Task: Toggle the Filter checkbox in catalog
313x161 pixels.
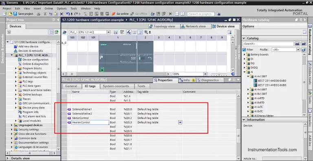Action: click(x=244, y=50)
